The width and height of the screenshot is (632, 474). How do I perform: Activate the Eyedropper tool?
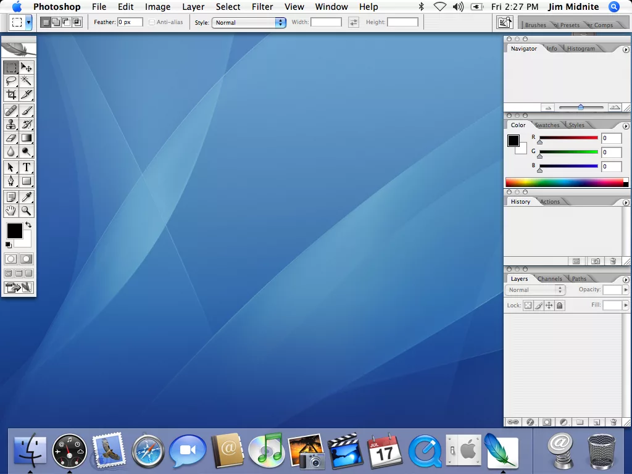(x=27, y=197)
